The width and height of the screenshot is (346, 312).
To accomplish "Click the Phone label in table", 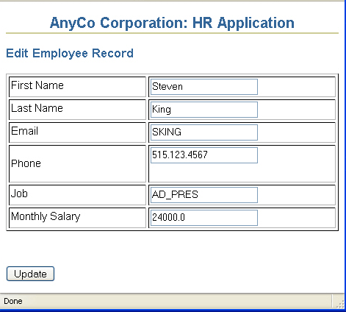I will click(x=26, y=163).
